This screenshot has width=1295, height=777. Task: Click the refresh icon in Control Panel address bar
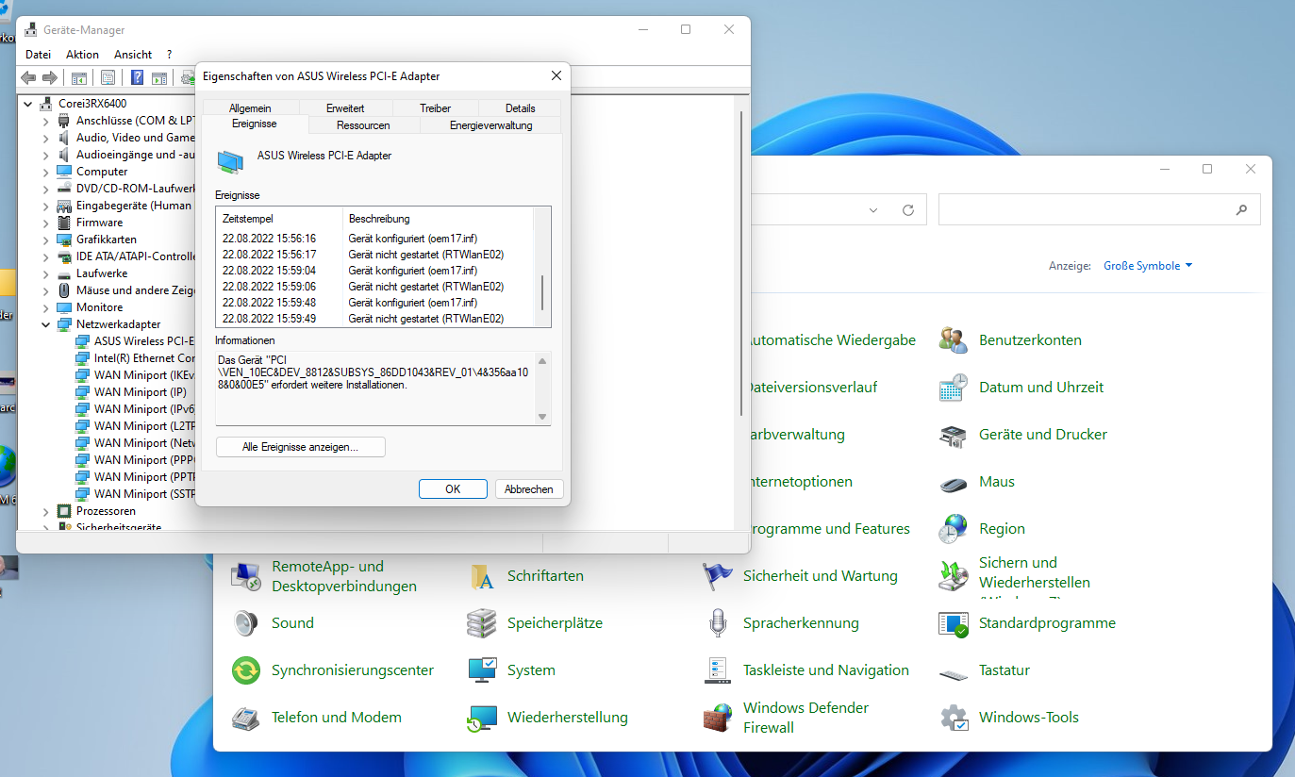point(908,210)
